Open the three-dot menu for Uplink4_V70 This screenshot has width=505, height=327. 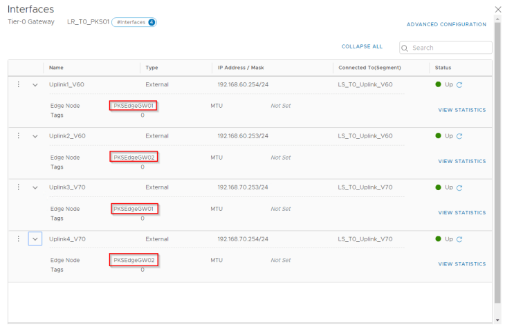[19, 239]
